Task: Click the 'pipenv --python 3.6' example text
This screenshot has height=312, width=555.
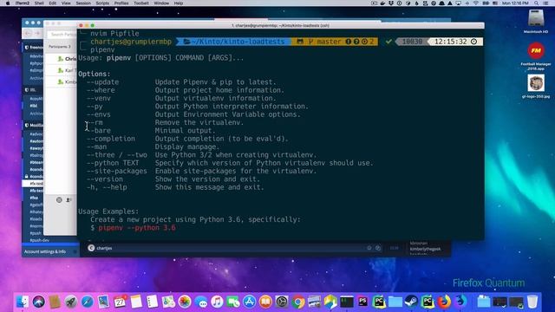Action: [137, 227]
